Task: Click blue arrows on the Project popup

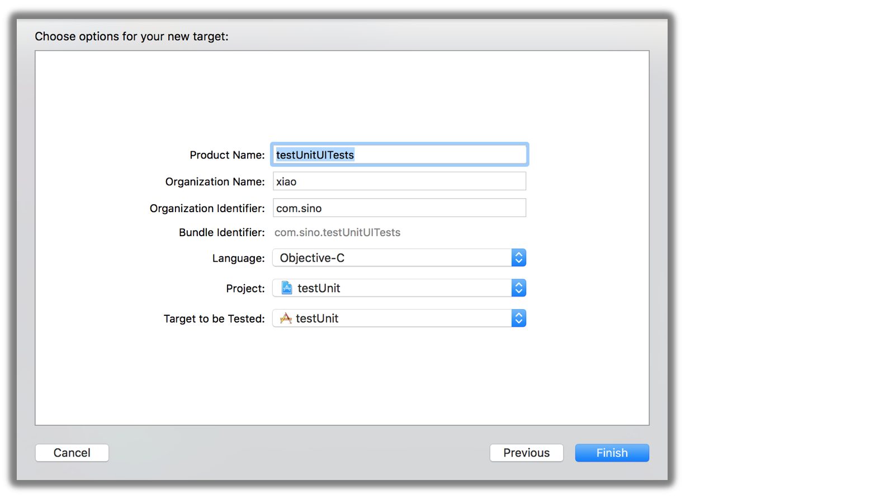Action: (x=518, y=288)
